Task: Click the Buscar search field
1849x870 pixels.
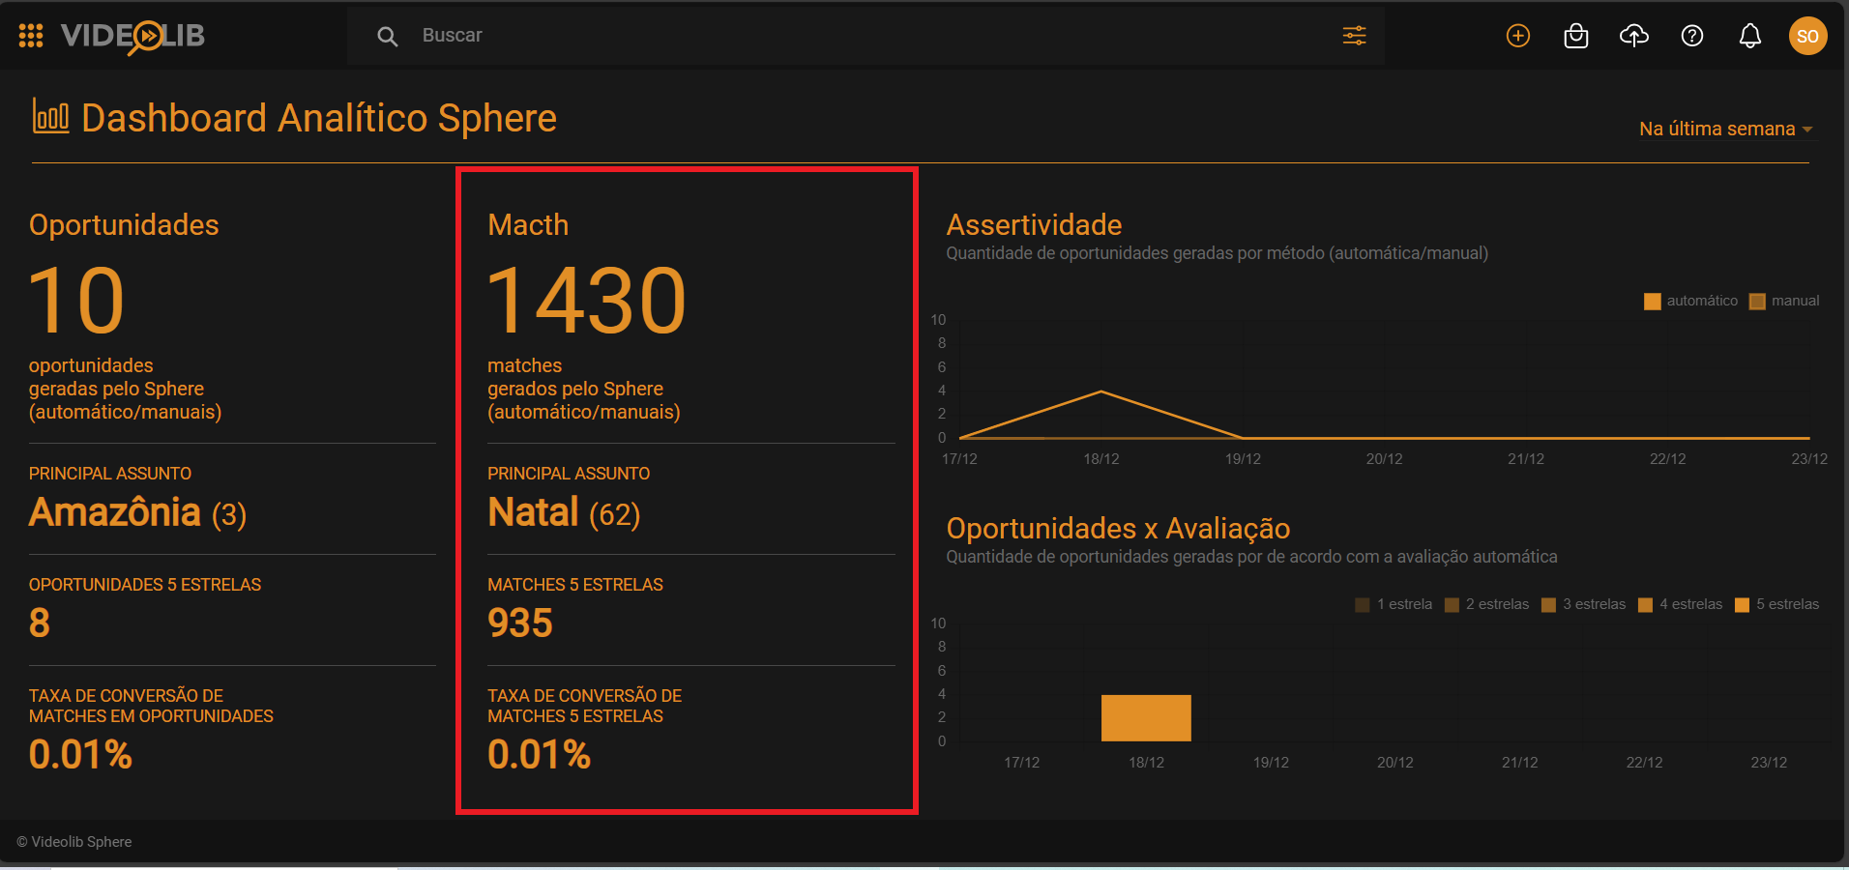Action: 870,36
